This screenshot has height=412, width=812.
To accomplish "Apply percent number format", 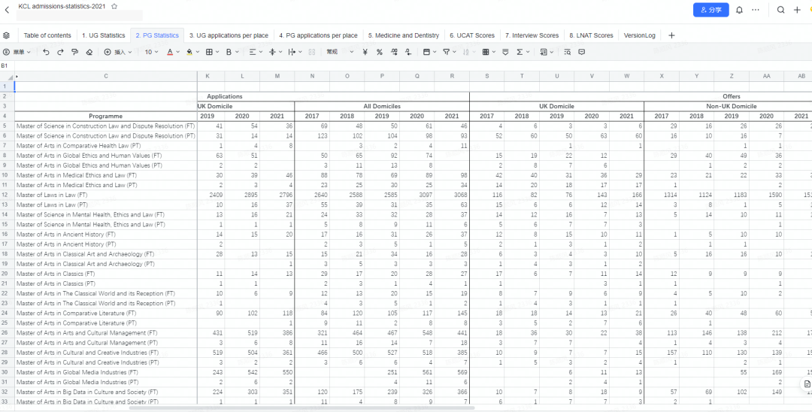I will point(380,52).
